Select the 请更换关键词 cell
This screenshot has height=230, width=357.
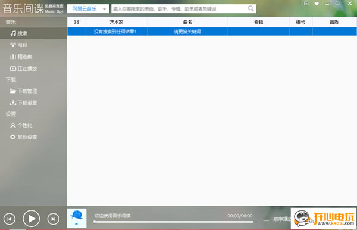click(188, 32)
